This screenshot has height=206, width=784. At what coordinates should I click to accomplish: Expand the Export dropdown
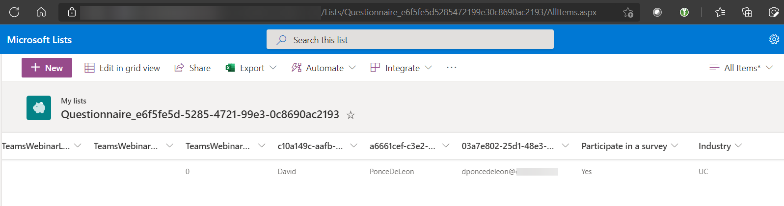pyautogui.click(x=251, y=68)
